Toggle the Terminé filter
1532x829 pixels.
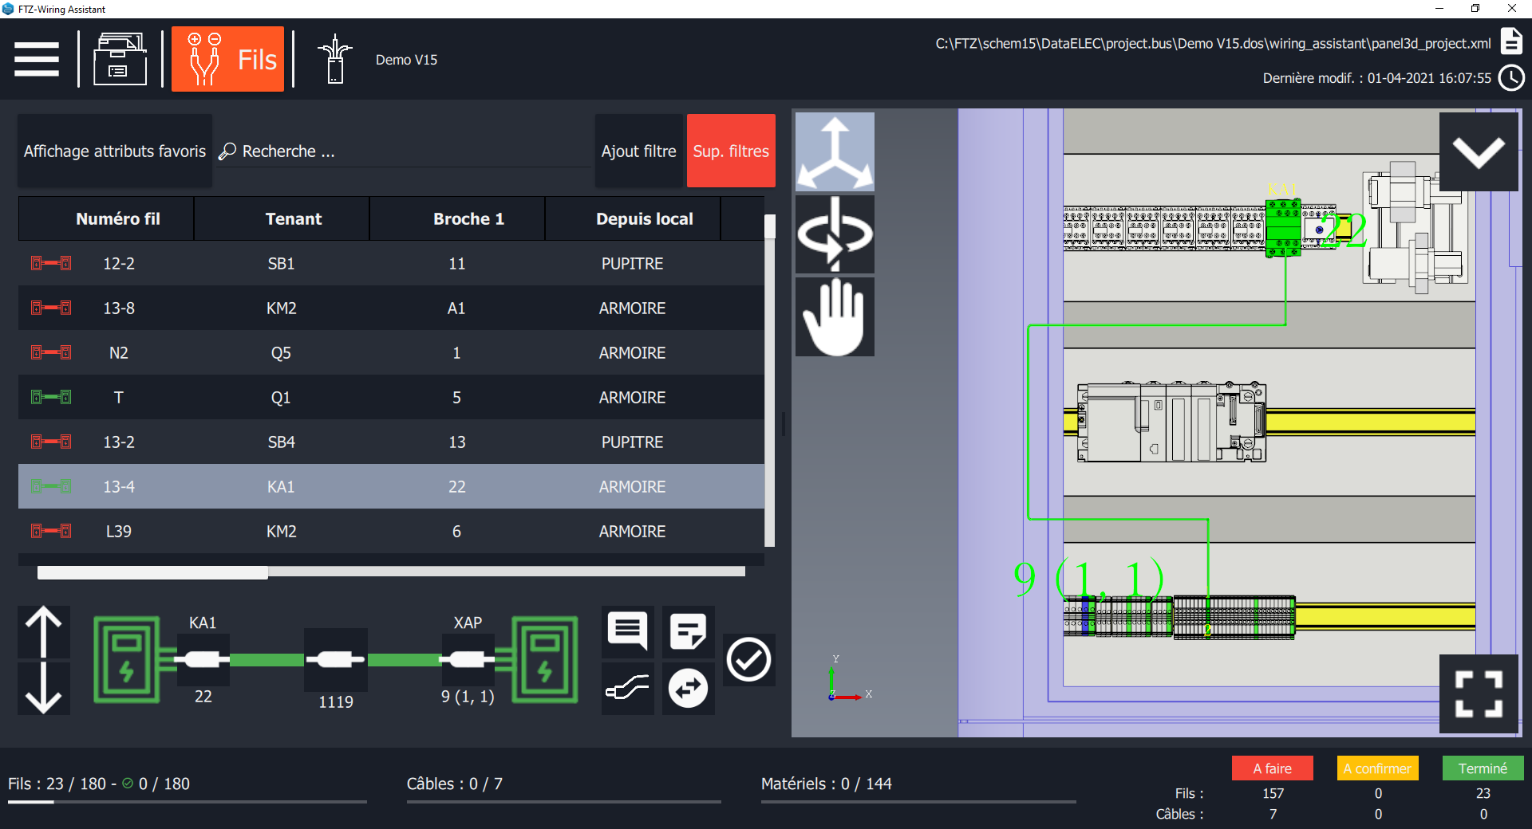(x=1483, y=768)
